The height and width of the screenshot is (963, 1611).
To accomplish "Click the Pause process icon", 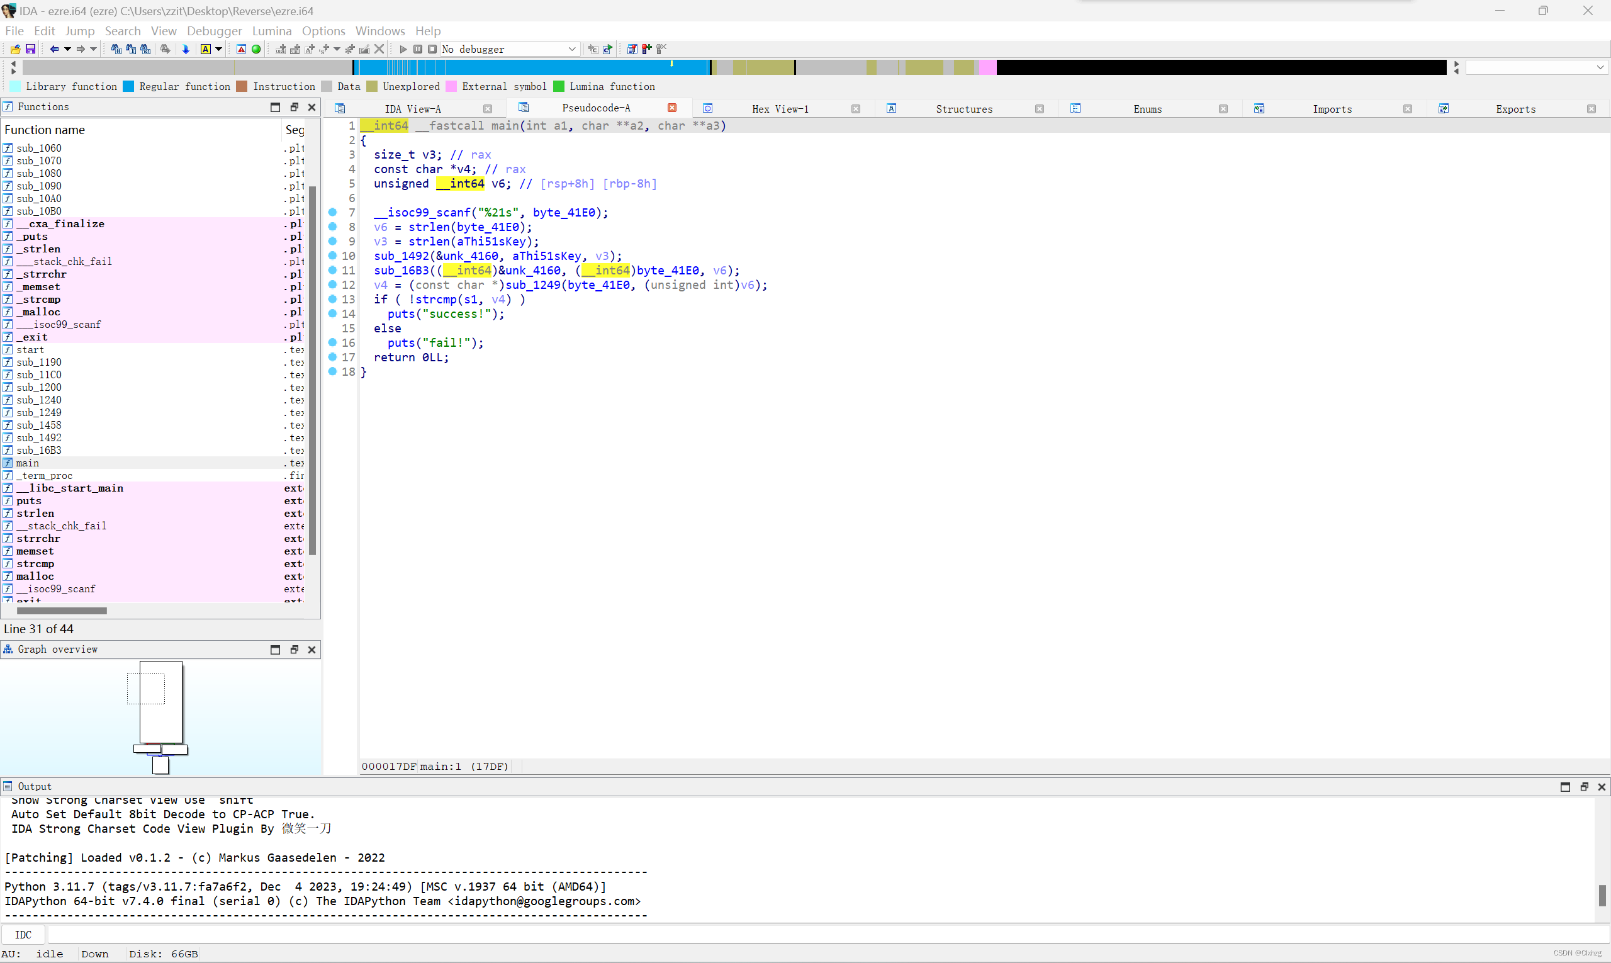I will pyautogui.click(x=418, y=49).
